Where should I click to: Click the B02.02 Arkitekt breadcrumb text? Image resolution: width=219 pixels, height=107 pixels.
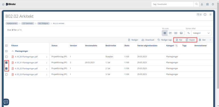coord(59,23)
